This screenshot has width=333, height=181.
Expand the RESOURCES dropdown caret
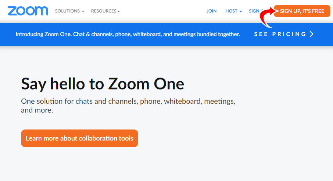pos(119,11)
